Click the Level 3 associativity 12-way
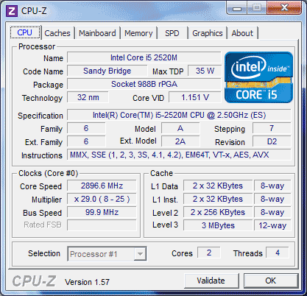307x296 pixels. pos(272,225)
